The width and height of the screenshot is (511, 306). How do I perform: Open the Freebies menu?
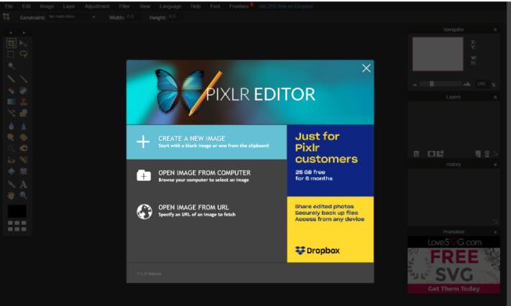(239, 6)
